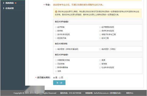This screenshot has width=147, height=96.
Task: Open the 帮助中心 footer link
Action: (x=130, y=93)
